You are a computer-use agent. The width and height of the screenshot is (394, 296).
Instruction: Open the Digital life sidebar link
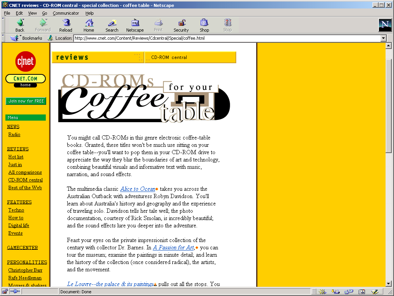coord(18,225)
